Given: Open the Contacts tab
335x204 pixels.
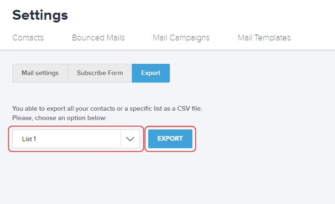Looking at the screenshot, I should [x=28, y=38].
